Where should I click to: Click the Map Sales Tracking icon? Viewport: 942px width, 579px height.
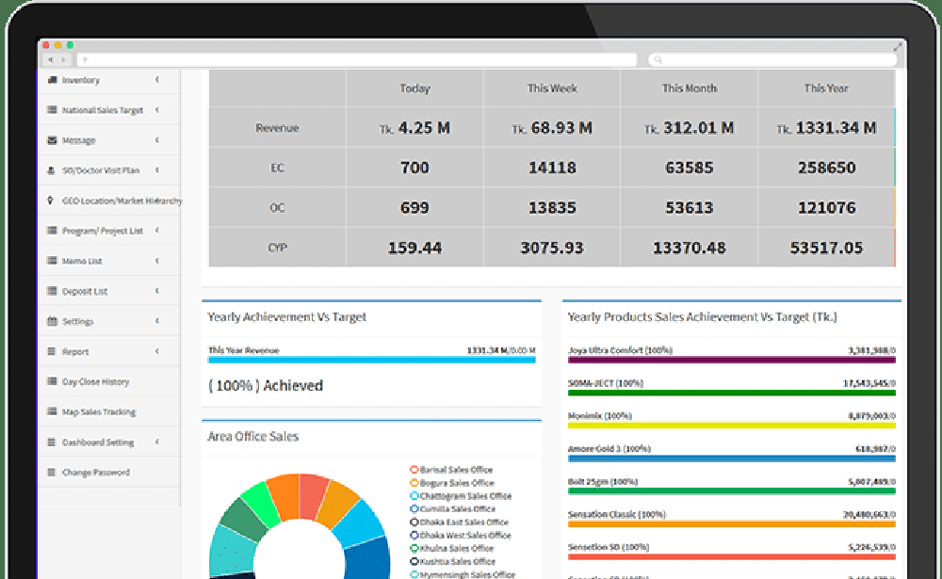52,411
